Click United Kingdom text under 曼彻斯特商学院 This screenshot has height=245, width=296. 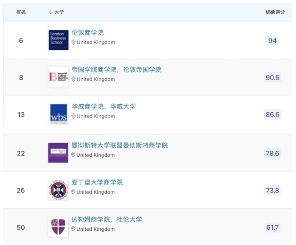pyautogui.click(x=96, y=155)
